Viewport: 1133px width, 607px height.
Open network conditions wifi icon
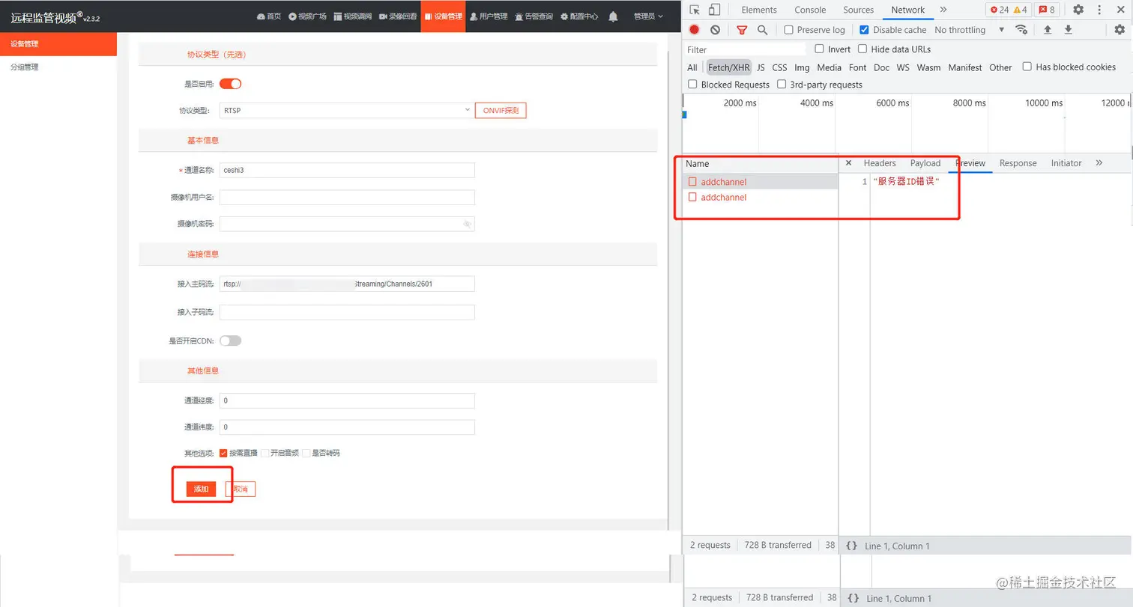(x=1021, y=30)
